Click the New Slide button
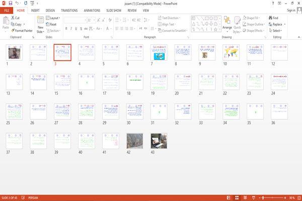This screenshot has width=302, height=201. point(40,25)
